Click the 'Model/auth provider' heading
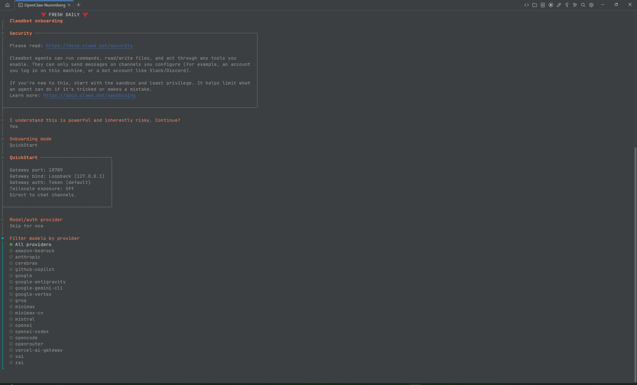 pos(36,220)
